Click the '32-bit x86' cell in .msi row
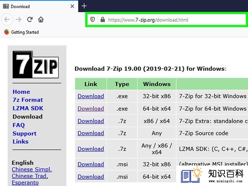The image size is (248, 186). point(157,164)
